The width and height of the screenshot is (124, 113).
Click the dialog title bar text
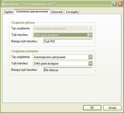(x=29, y=4)
